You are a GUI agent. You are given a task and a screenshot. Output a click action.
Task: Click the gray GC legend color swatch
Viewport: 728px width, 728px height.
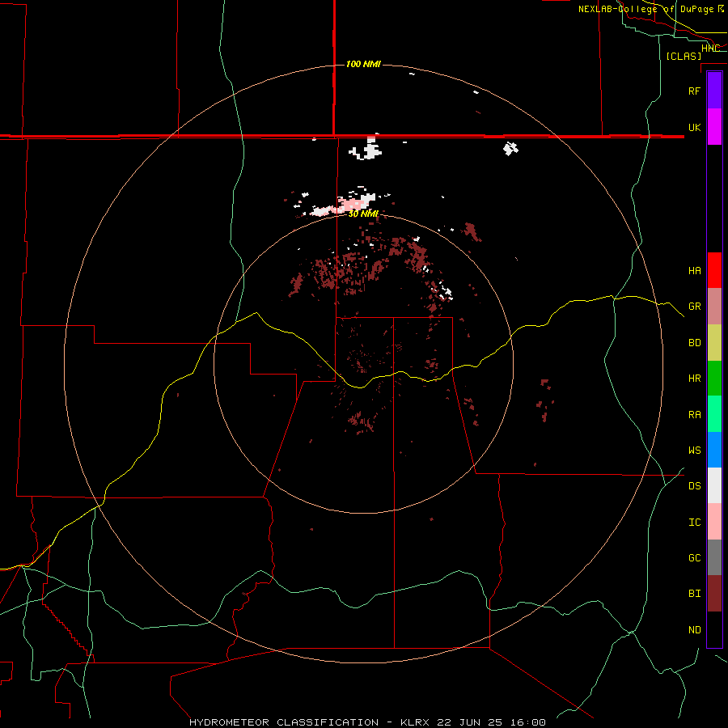pos(714,557)
